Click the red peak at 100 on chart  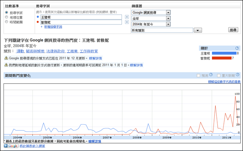tap(235, 96)
